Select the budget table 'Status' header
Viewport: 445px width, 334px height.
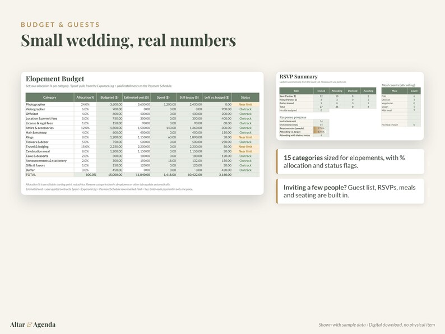(245, 98)
